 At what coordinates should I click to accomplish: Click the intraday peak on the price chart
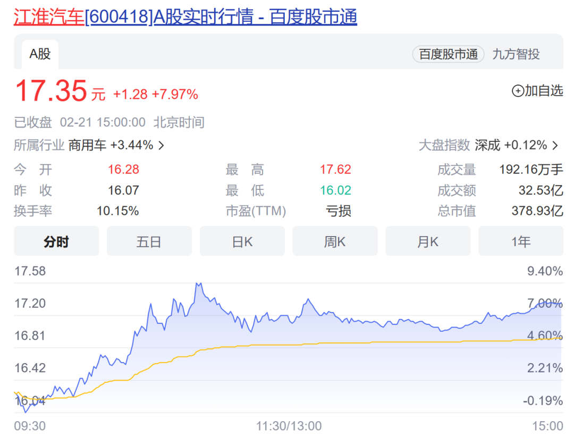click(x=198, y=284)
